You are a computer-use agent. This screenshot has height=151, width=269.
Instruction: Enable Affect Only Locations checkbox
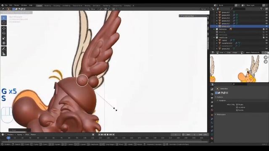click(237, 107)
